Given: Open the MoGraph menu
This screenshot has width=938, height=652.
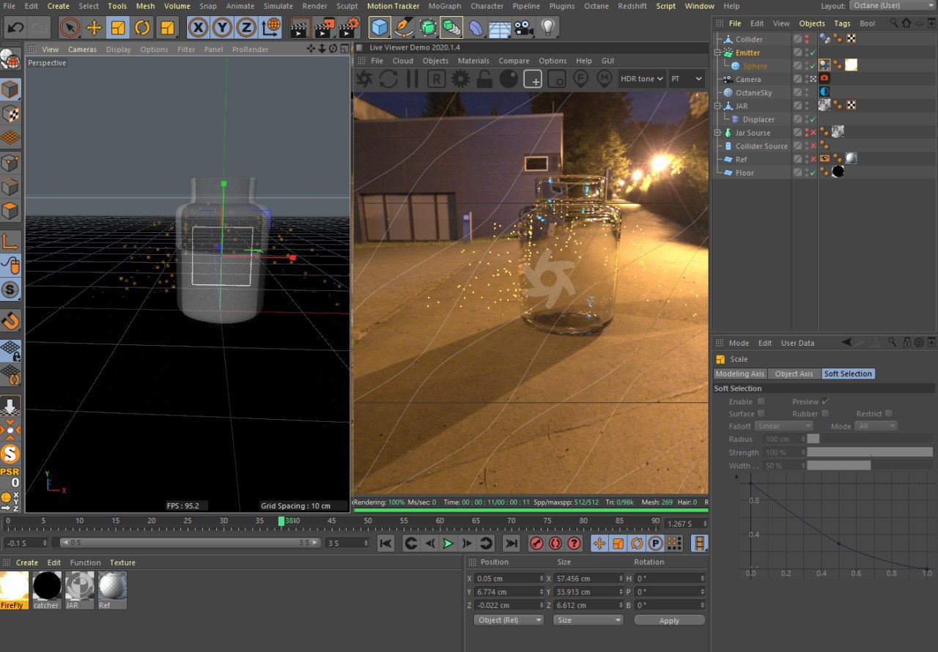Looking at the screenshot, I should (x=445, y=6).
